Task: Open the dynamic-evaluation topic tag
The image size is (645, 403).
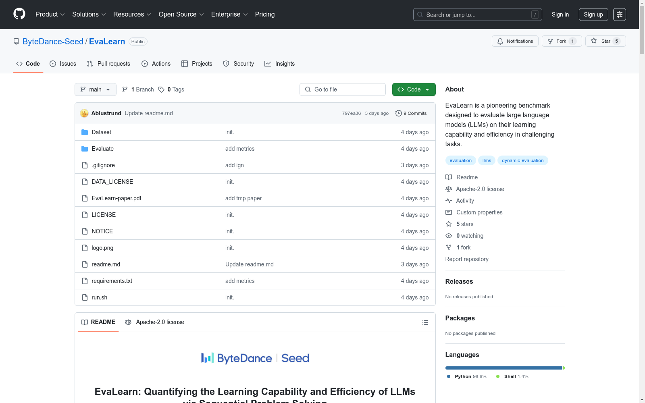Action: [x=523, y=160]
